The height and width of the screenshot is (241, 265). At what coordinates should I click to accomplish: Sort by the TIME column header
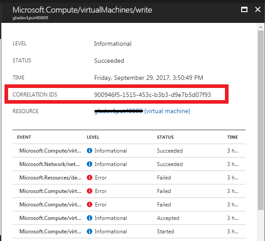233,137
